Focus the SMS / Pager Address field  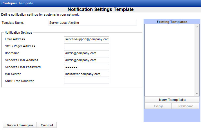[x=86, y=46]
